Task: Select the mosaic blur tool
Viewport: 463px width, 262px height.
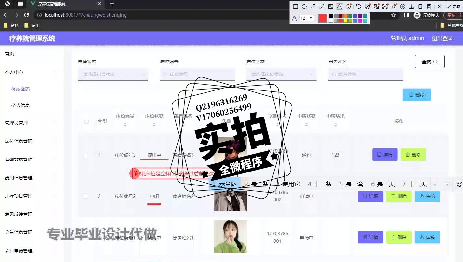Action: (330, 7)
